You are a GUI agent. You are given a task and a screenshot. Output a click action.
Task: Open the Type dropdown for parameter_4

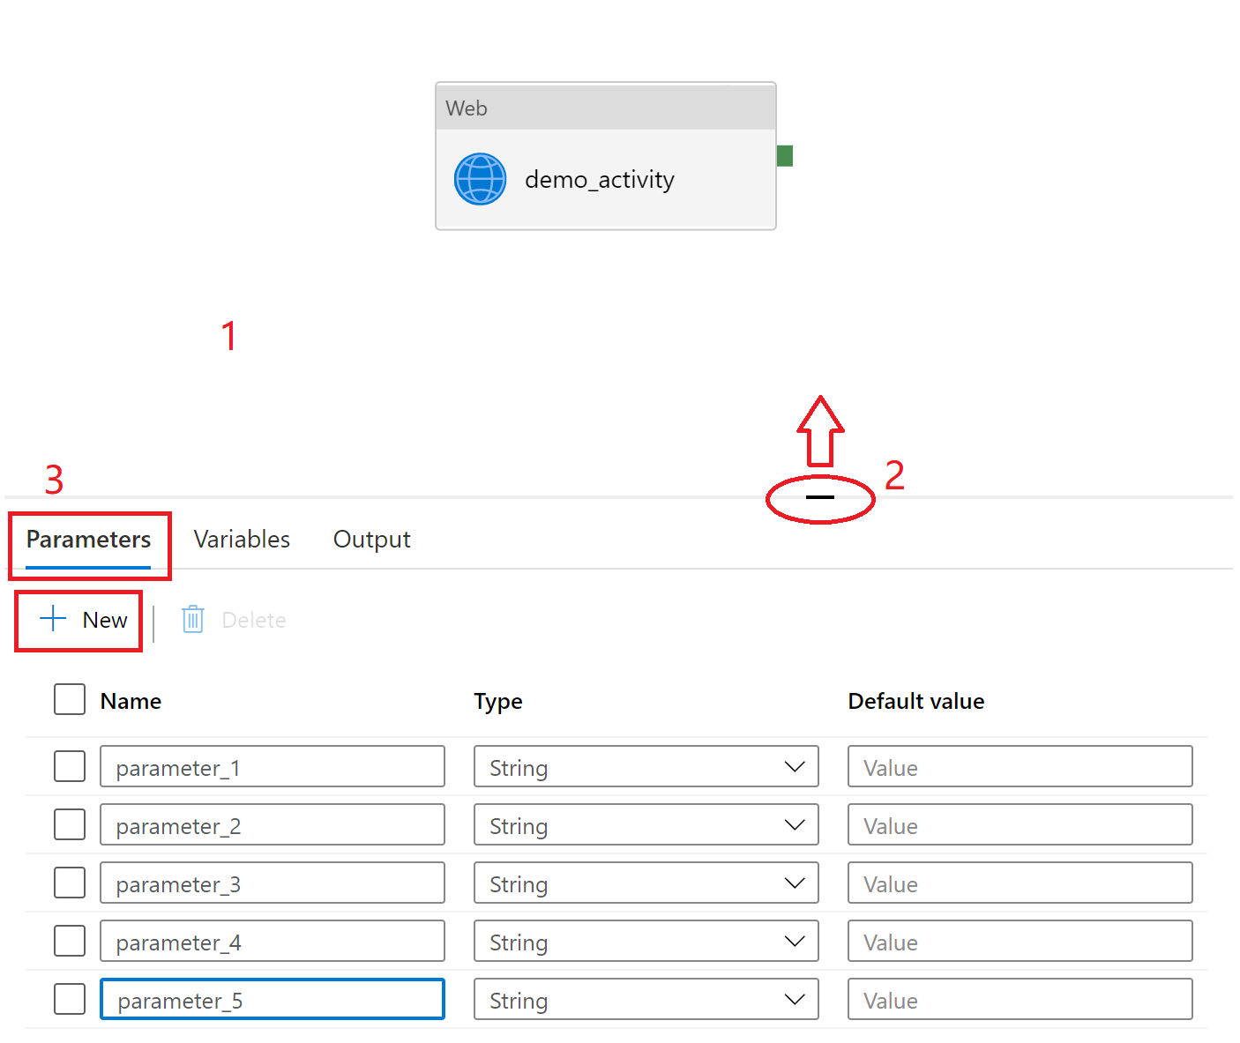[x=793, y=941]
